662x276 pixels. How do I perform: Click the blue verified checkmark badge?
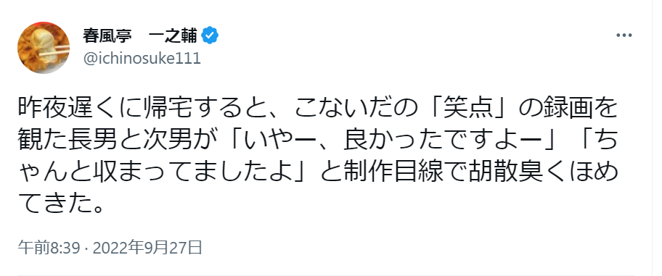pos(210,36)
